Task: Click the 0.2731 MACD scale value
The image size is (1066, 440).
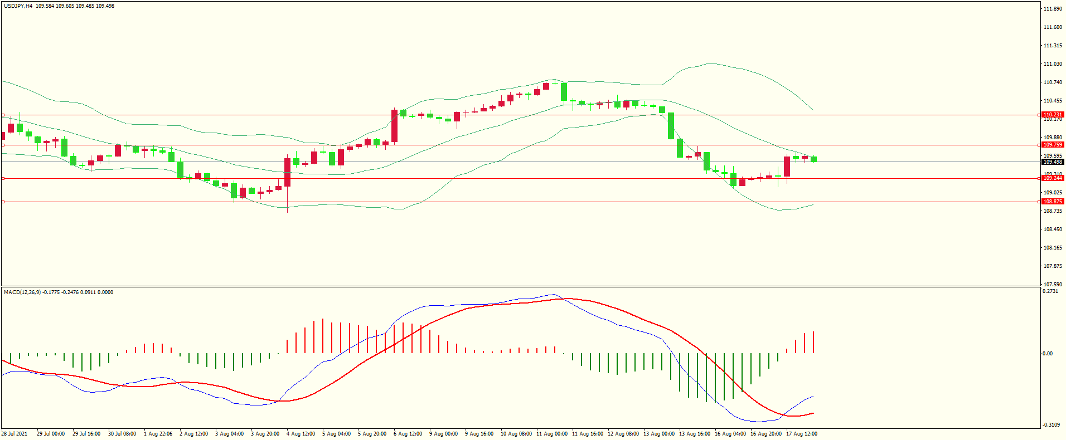Action: (x=1050, y=291)
